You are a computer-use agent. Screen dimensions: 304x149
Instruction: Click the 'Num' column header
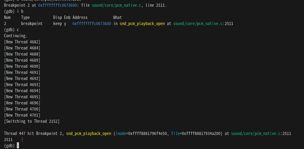[x=7, y=18]
